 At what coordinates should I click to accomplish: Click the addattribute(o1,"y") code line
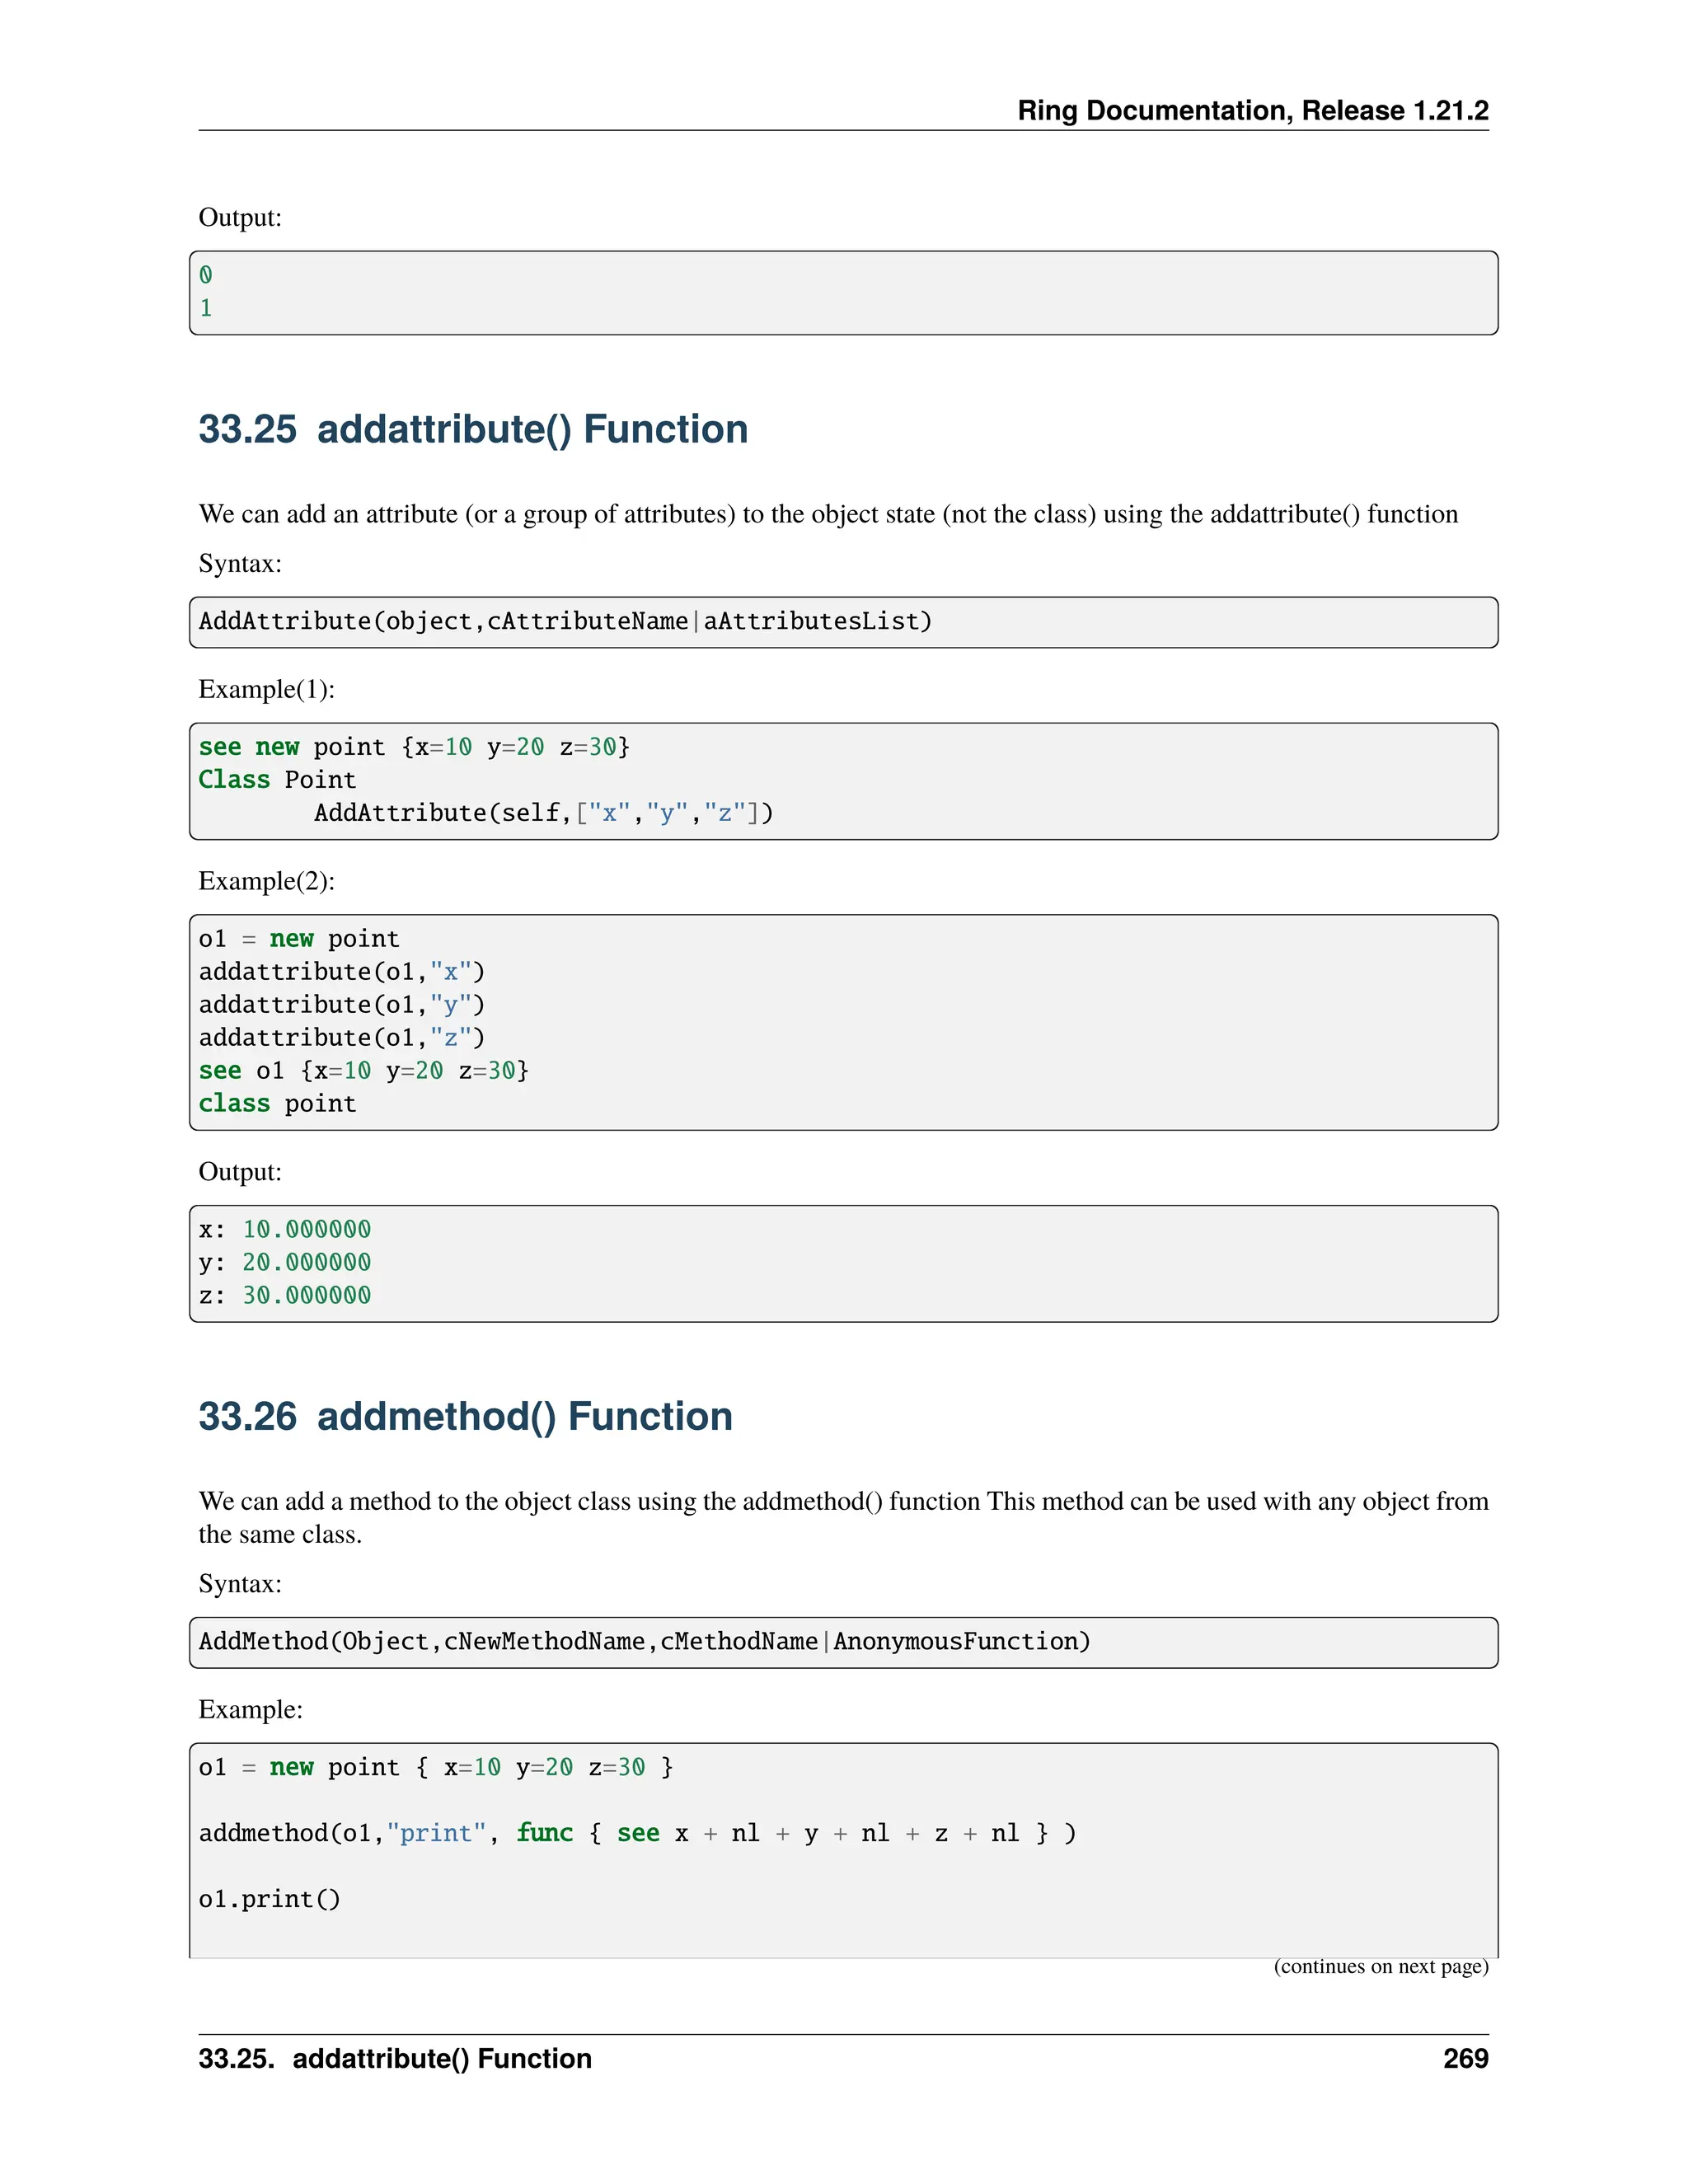(341, 1004)
